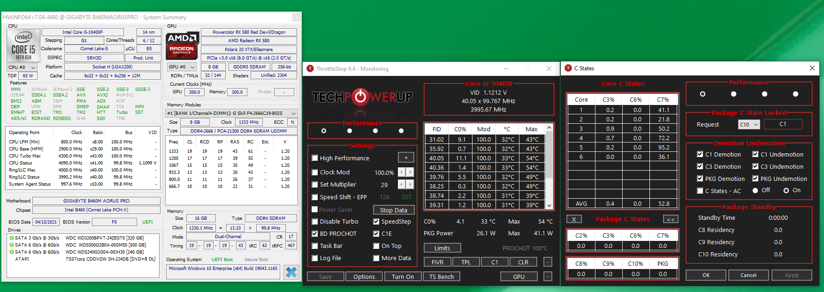Viewport: 824px width, 292px height.
Task: Click Set Multiplier decrease arrow
Action: tap(402, 184)
